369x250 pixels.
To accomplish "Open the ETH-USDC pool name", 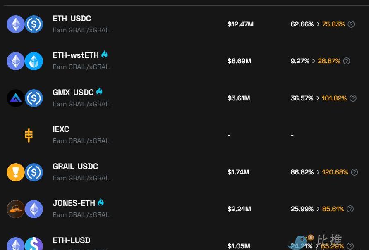I will [x=72, y=19].
